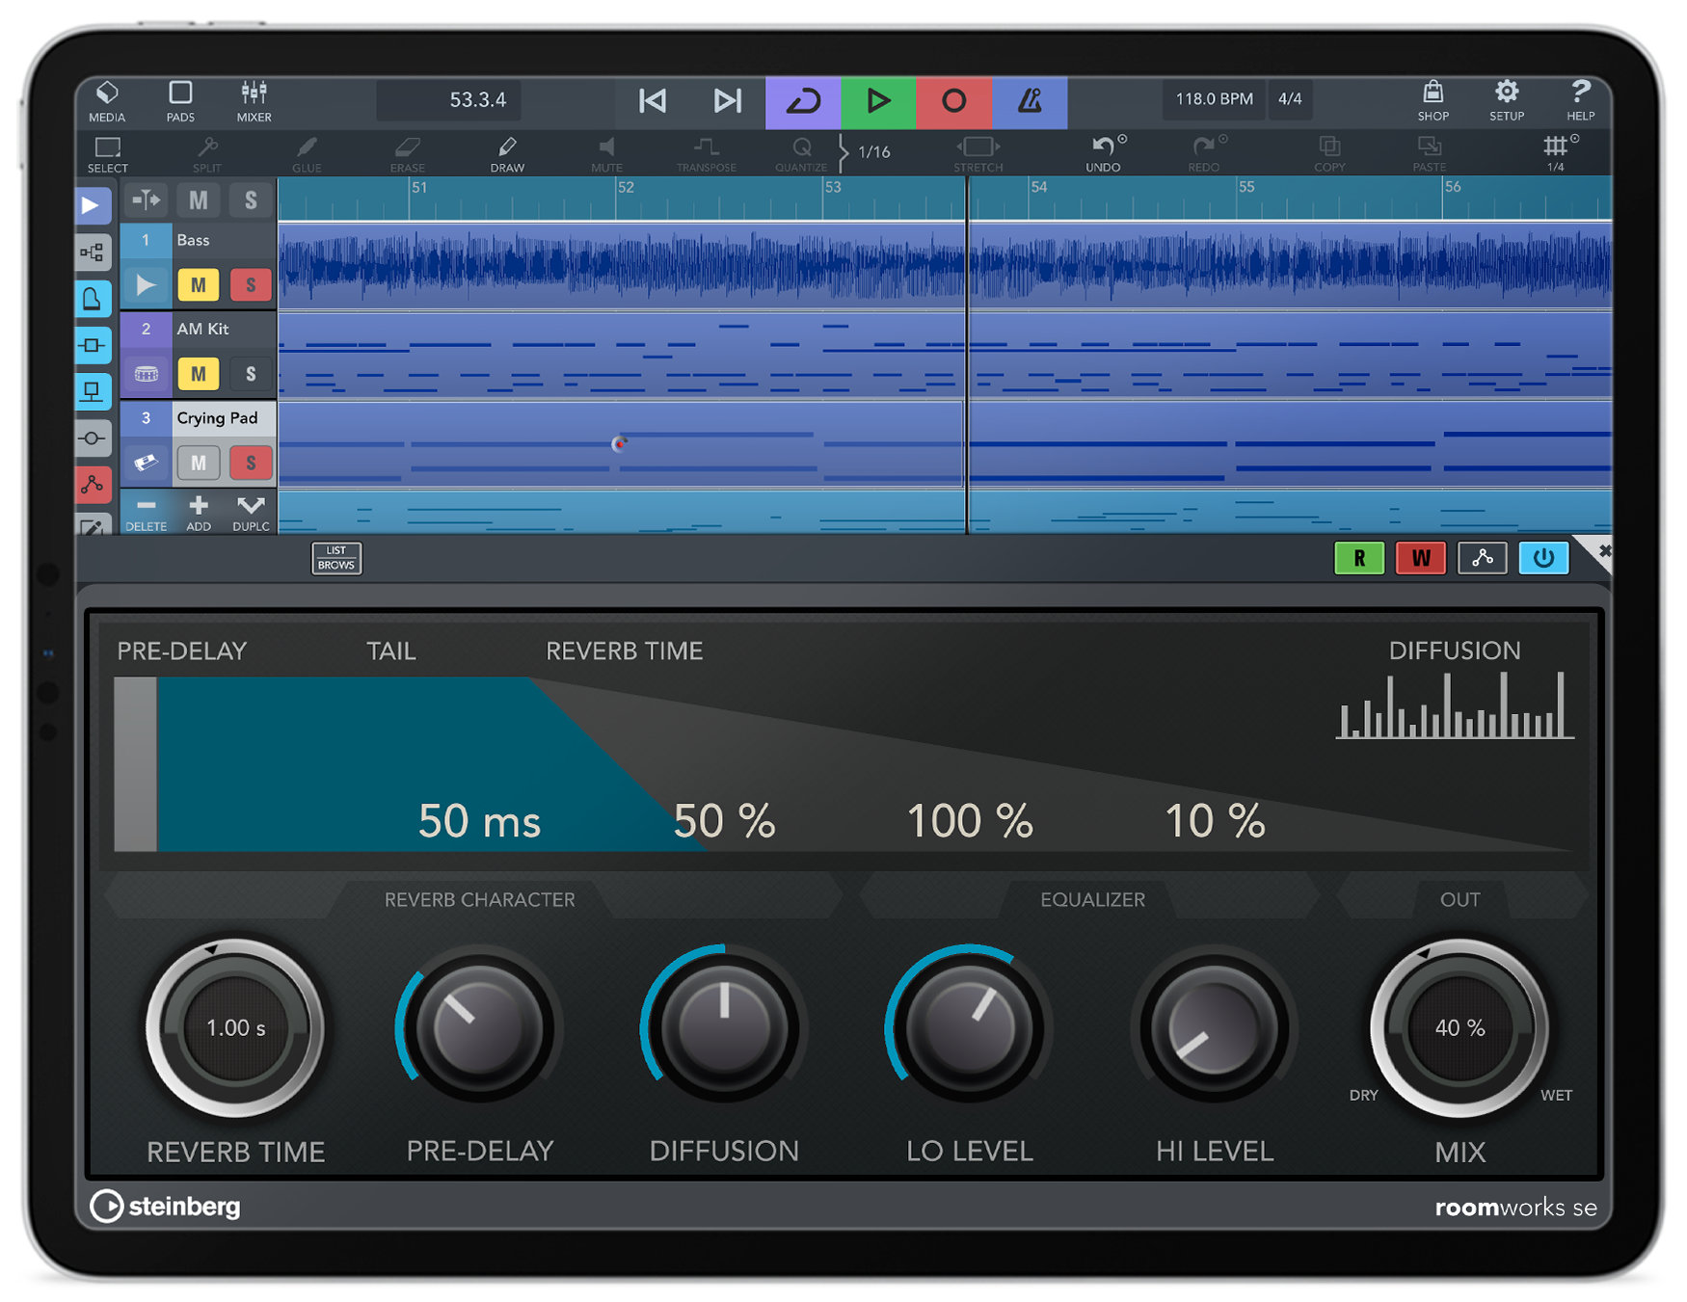Select the Split tool
Screen dimensions: 1687x1302
click(x=206, y=152)
